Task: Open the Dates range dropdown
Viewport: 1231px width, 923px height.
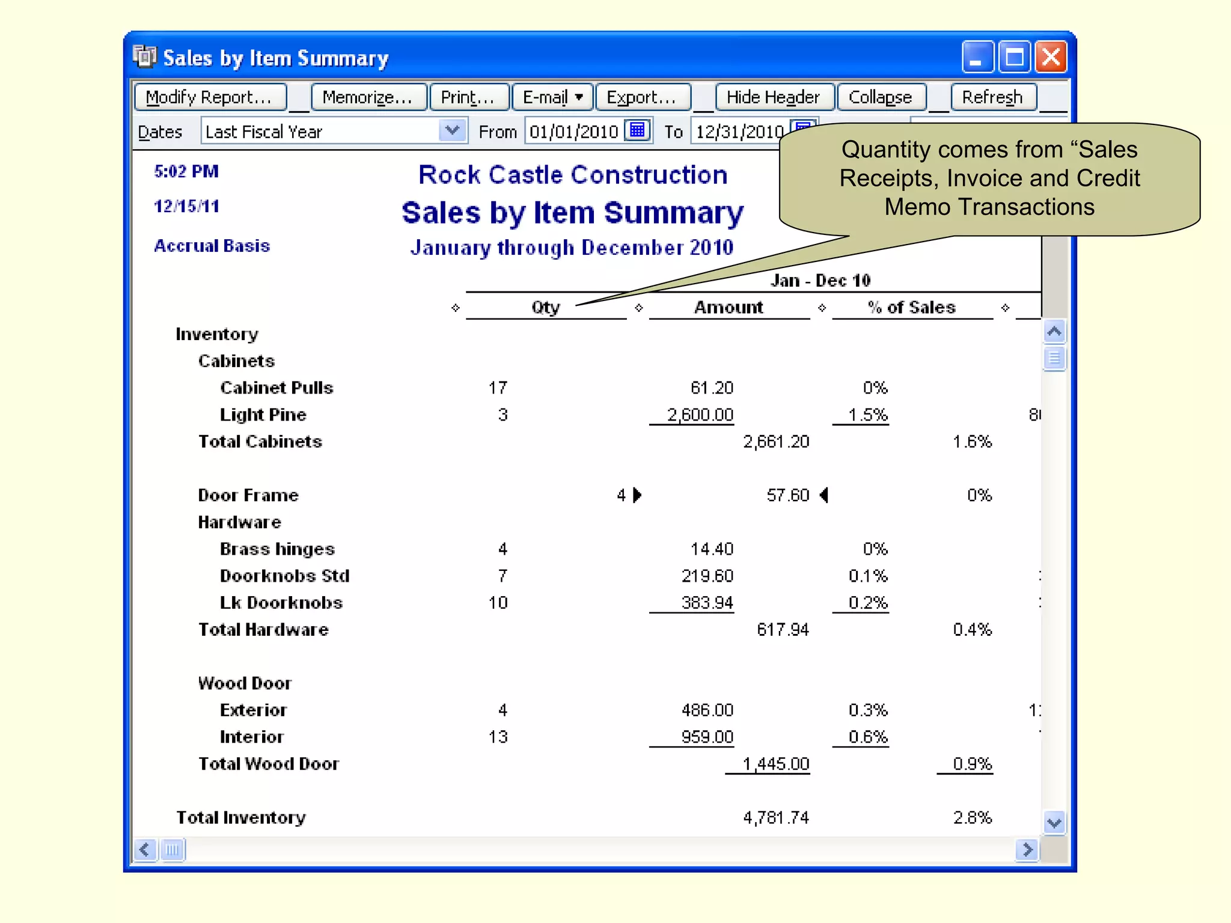Action: [x=452, y=130]
